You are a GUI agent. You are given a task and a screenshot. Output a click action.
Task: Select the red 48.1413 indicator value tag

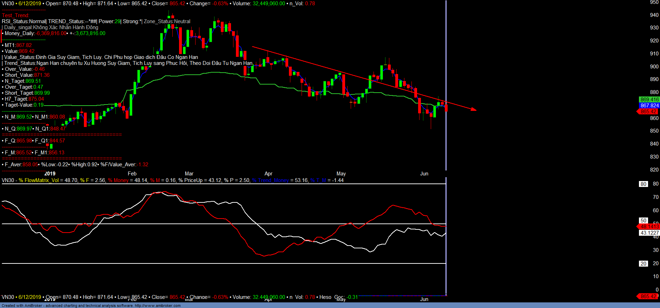click(649, 227)
